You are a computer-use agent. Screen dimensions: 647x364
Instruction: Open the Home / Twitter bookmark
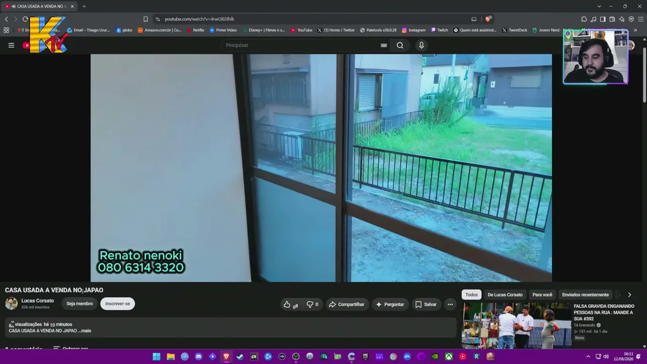pos(336,30)
